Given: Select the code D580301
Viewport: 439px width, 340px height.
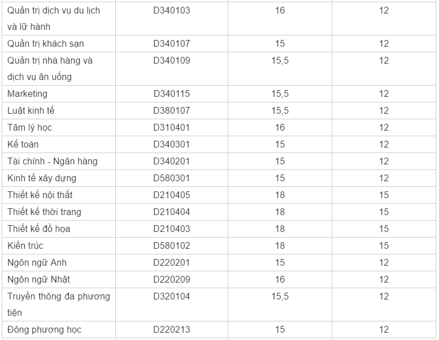Looking at the screenshot, I should tap(171, 178).
